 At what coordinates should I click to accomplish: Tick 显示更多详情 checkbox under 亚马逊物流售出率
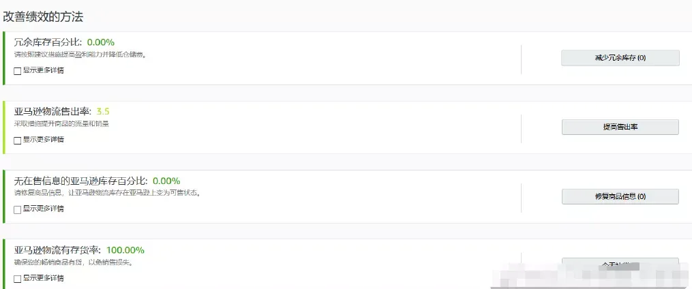(x=18, y=140)
